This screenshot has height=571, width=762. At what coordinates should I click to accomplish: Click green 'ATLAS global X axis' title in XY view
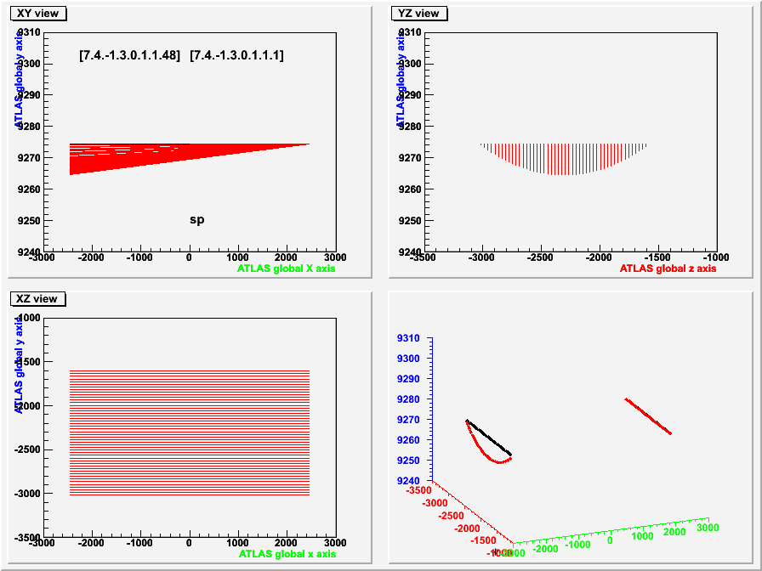287,269
